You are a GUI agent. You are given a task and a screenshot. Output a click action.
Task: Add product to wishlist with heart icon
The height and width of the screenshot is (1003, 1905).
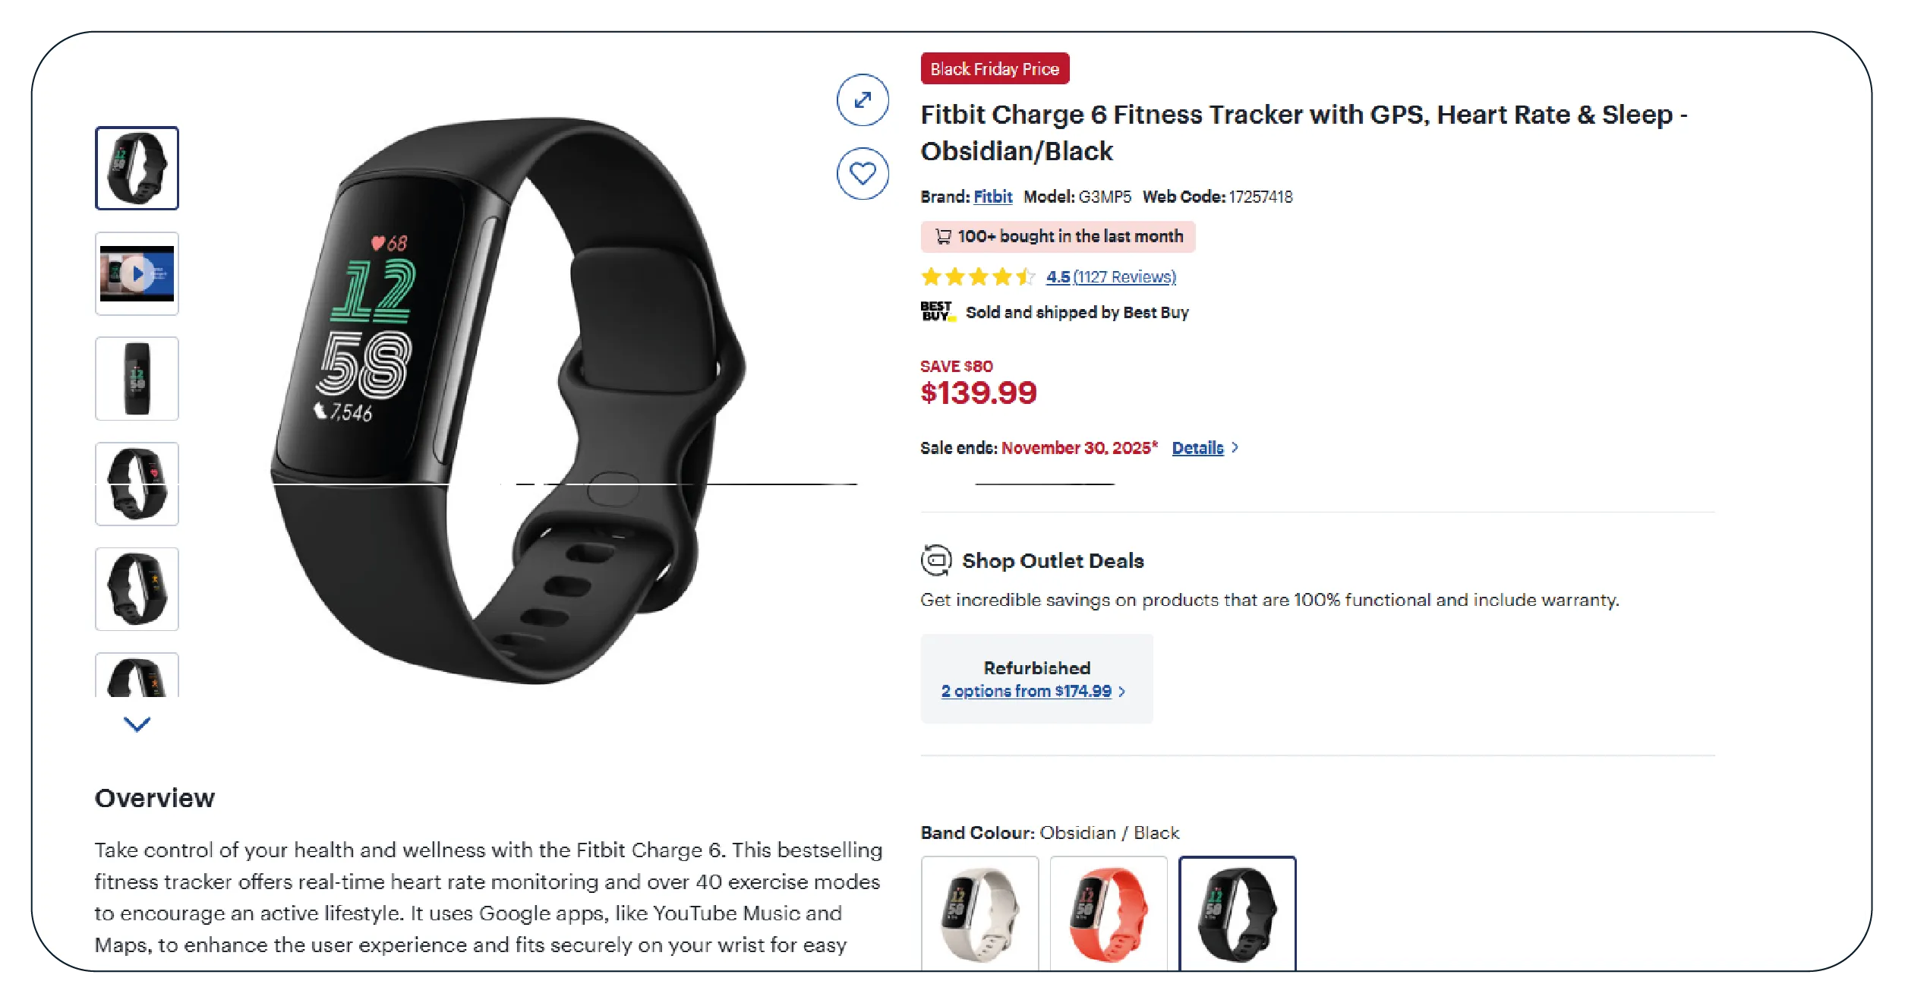(x=863, y=174)
